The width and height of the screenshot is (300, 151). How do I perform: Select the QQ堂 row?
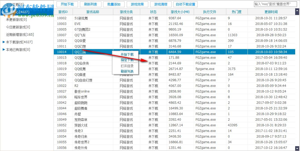[174, 58]
